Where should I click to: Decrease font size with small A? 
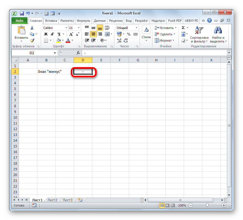[77, 34]
